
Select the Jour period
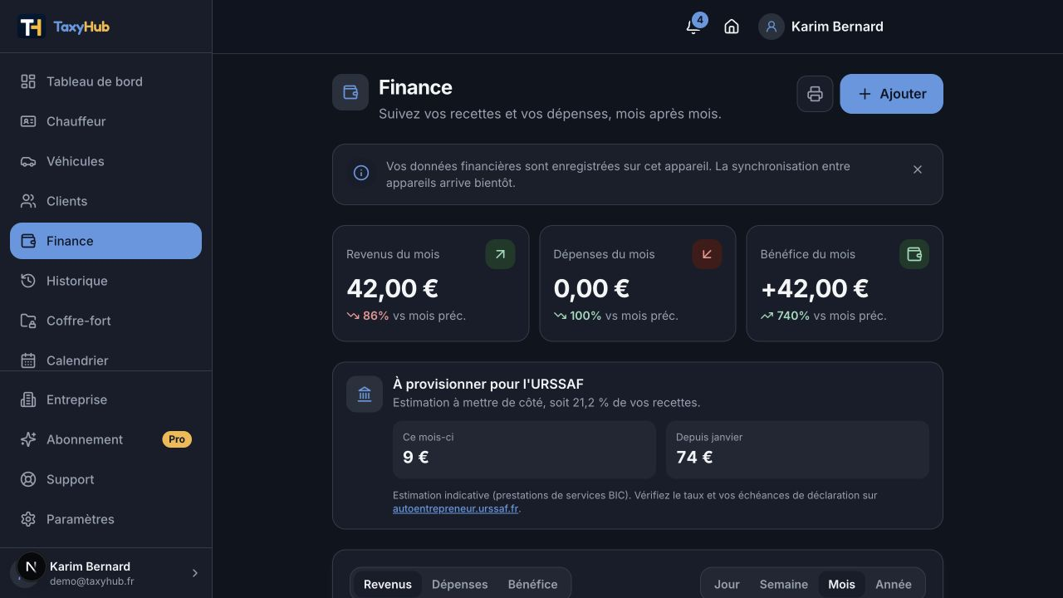(727, 584)
